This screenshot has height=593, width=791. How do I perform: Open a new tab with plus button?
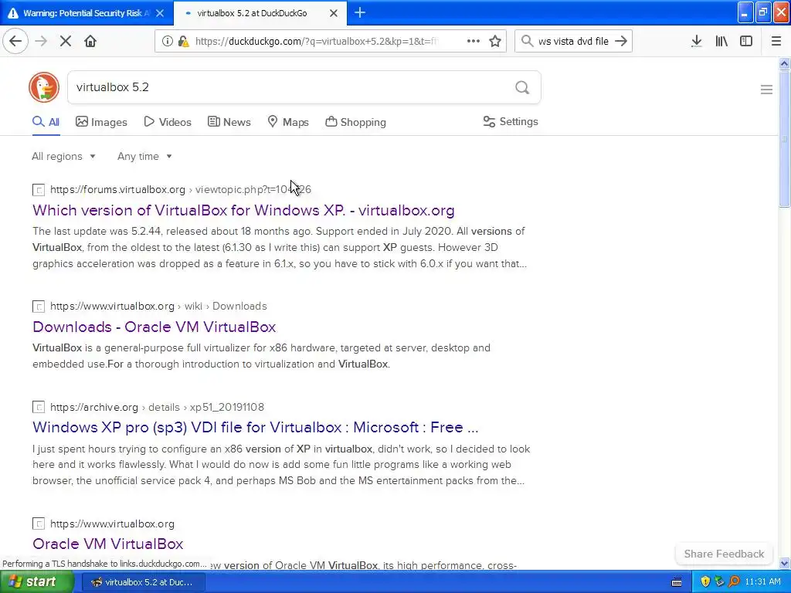[360, 12]
